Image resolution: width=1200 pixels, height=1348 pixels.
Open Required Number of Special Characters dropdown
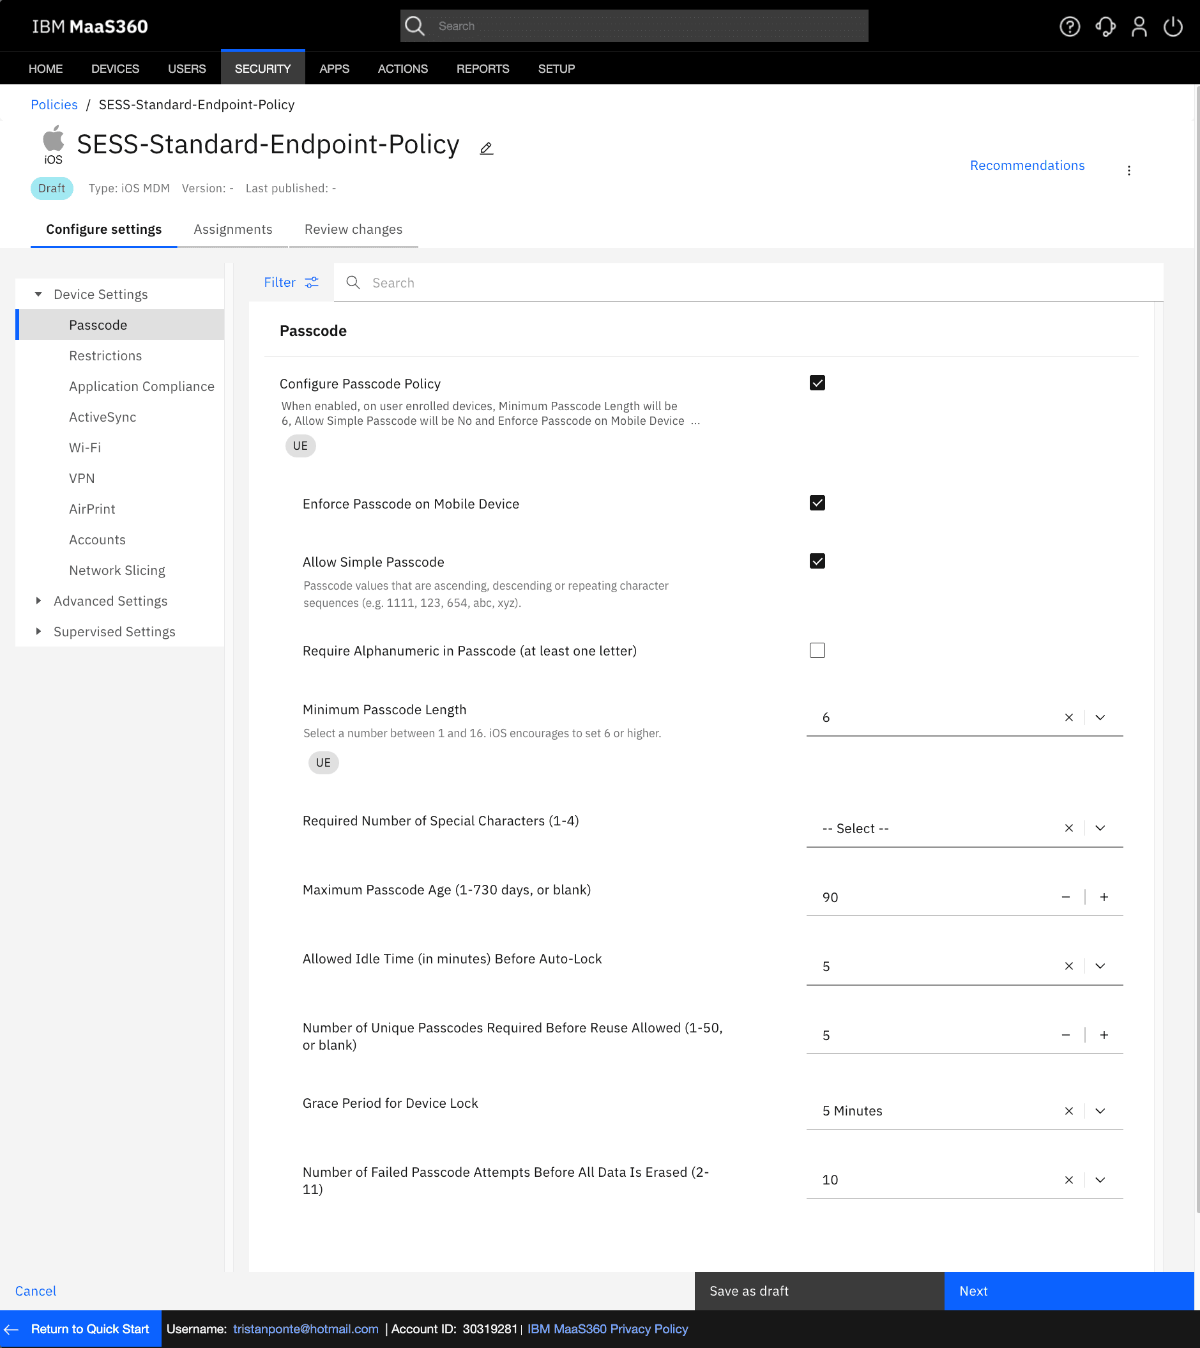(1100, 829)
